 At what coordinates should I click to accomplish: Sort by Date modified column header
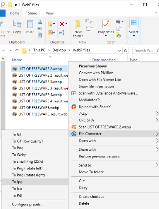[104, 60]
